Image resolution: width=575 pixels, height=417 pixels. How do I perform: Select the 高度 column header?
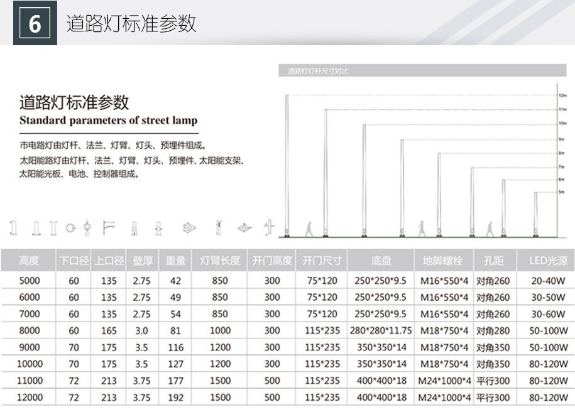[x=29, y=260]
